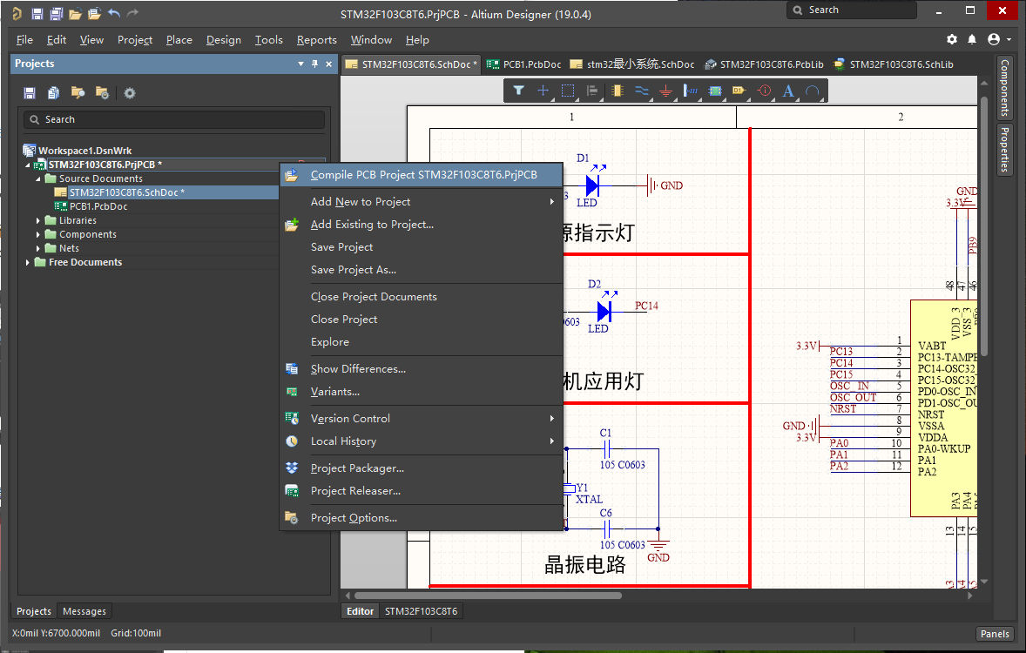Choose the dashed rectangle select tool

click(x=568, y=91)
